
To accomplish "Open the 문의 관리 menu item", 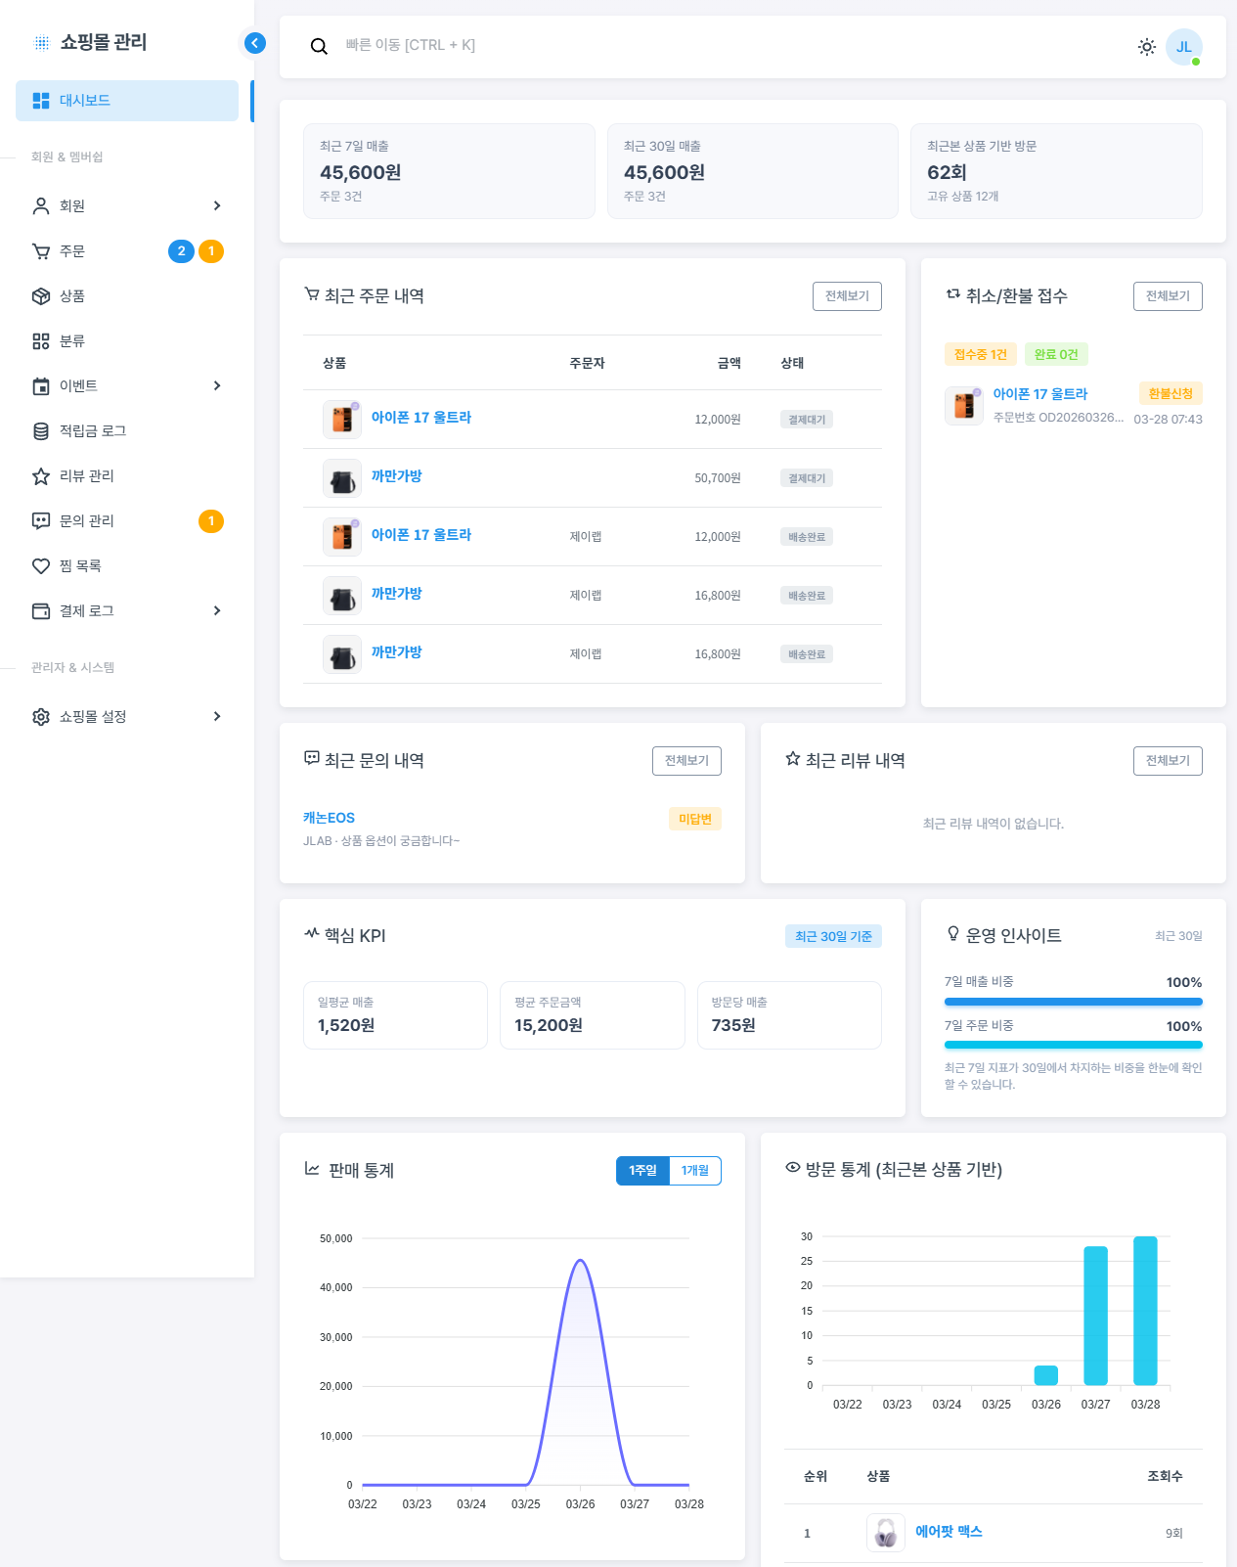I will [87, 521].
